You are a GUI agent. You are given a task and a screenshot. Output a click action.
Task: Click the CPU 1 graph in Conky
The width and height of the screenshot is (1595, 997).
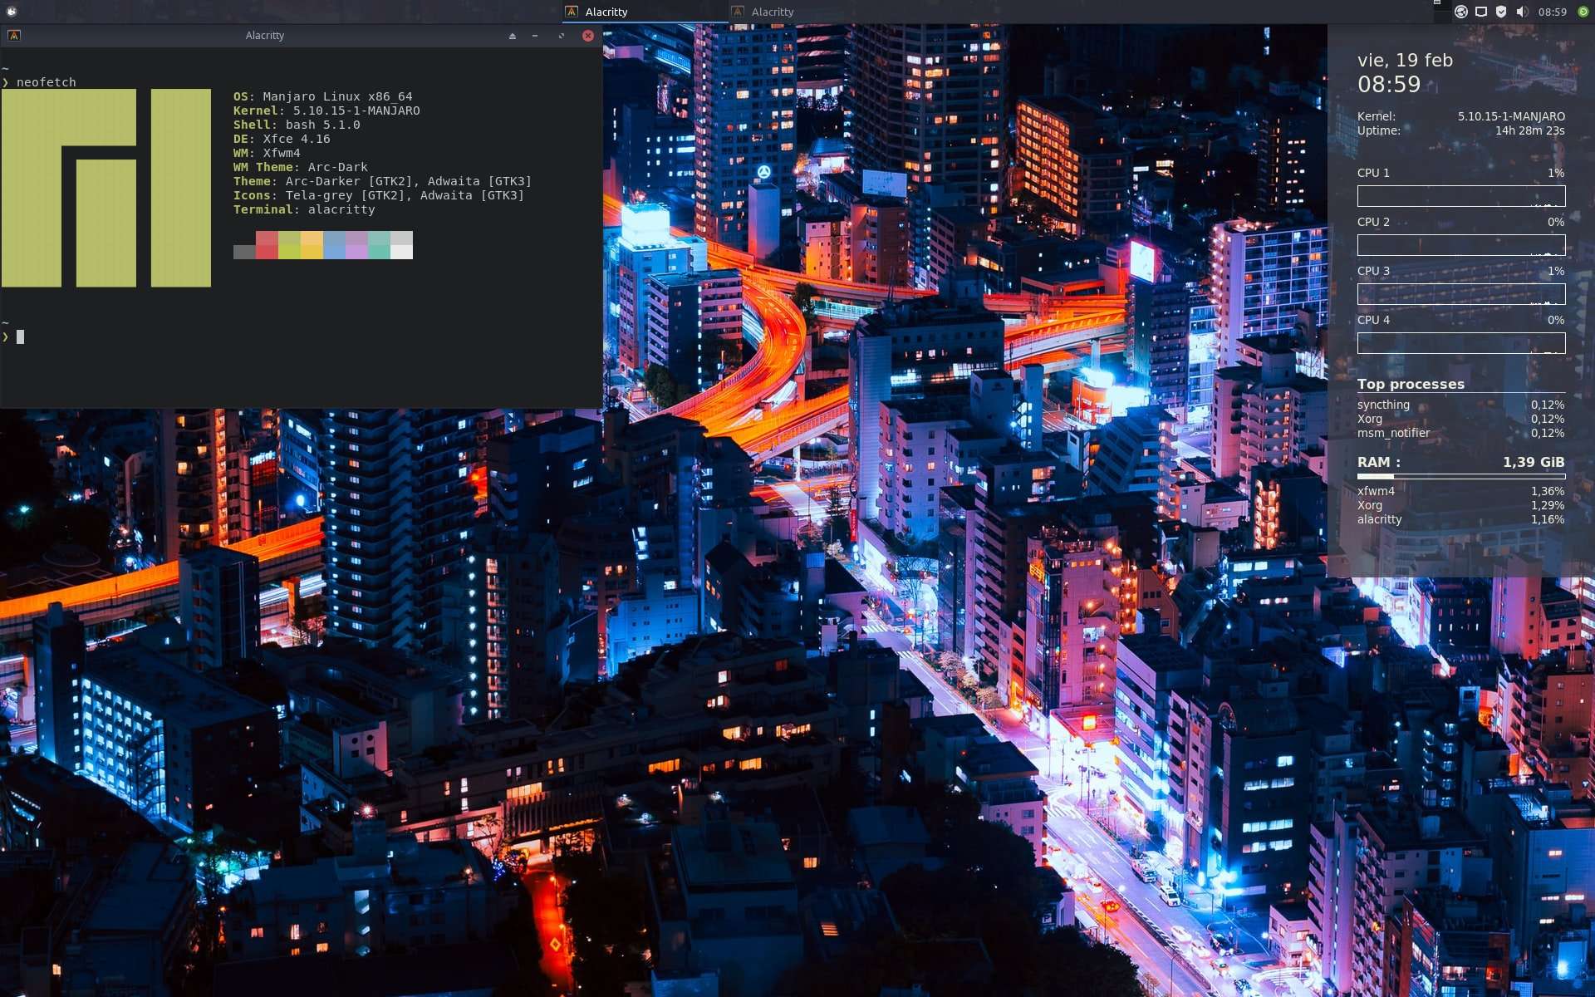pyautogui.click(x=1460, y=196)
